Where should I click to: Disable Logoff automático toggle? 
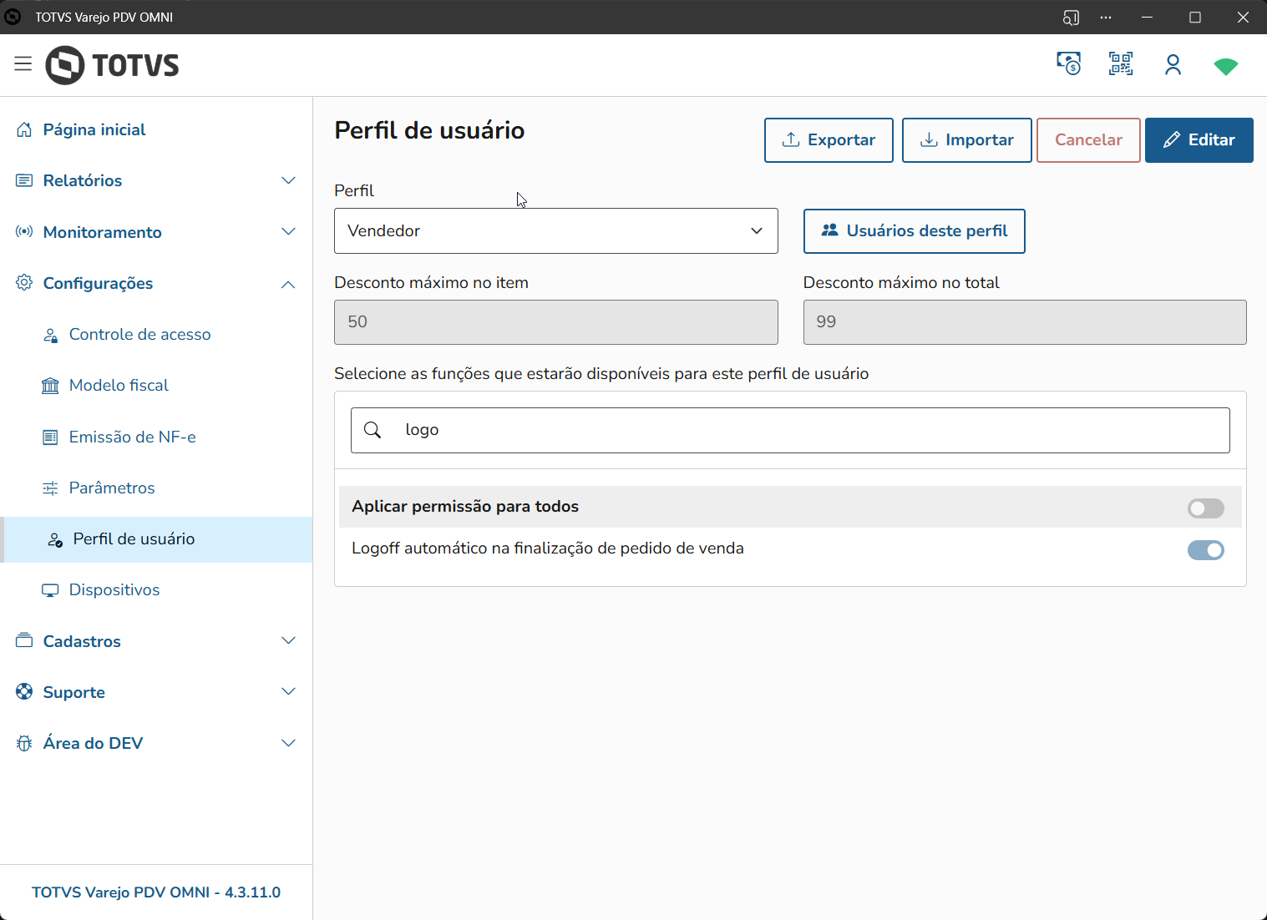(x=1205, y=550)
